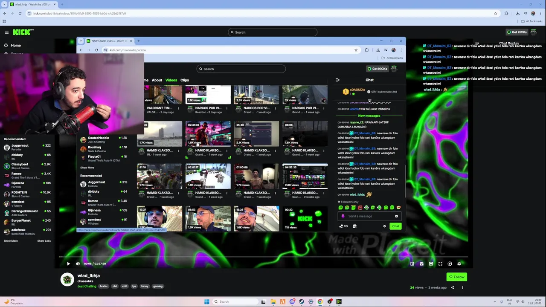Select the funny tag
Screen dimensions: 546x307
(145, 286)
